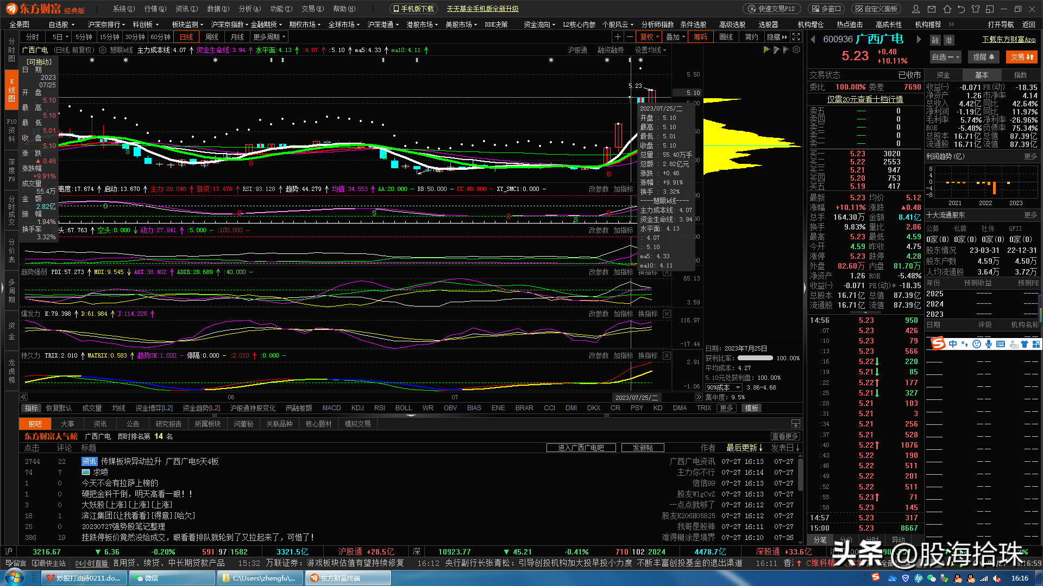This screenshot has width=1043, height=586.
Task: Open 板块监测 dropdown menu
Action: coord(187,24)
